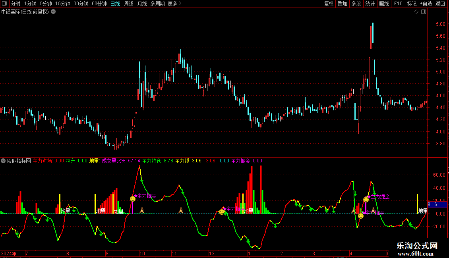Toggle the right side panel icon
This screenshot has width=449, height=258.
pyautogui.click(x=424, y=12)
